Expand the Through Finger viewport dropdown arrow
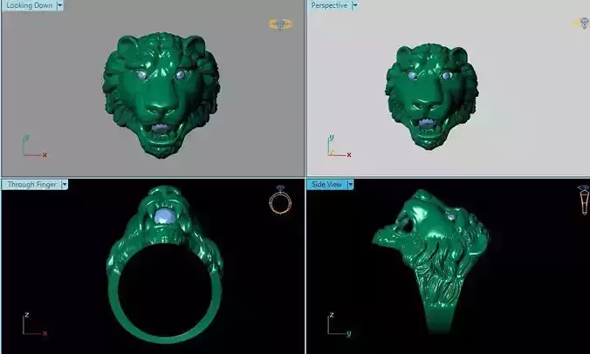The width and height of the screenshot is (590, 354). (65, 185)
